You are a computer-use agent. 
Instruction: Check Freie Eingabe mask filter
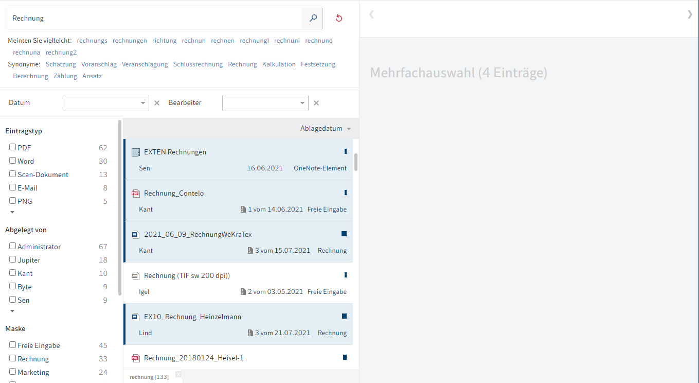click(13, 345)
